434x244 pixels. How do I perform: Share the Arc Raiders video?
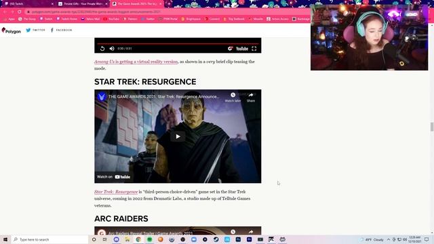(x=251, y=232)
